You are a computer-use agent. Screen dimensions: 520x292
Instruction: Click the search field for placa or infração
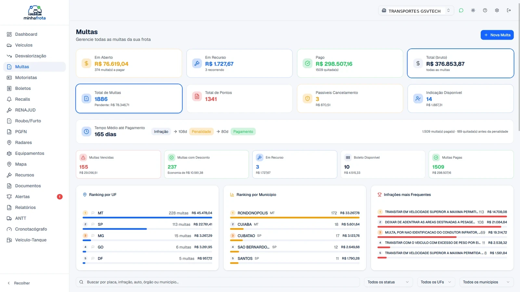218,282
